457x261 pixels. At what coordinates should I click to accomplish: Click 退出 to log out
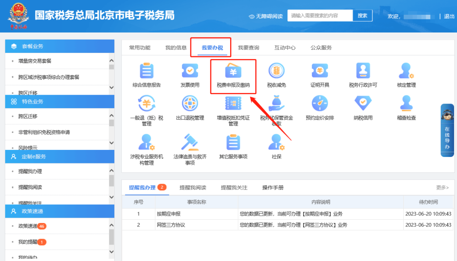tap(449, 16)
